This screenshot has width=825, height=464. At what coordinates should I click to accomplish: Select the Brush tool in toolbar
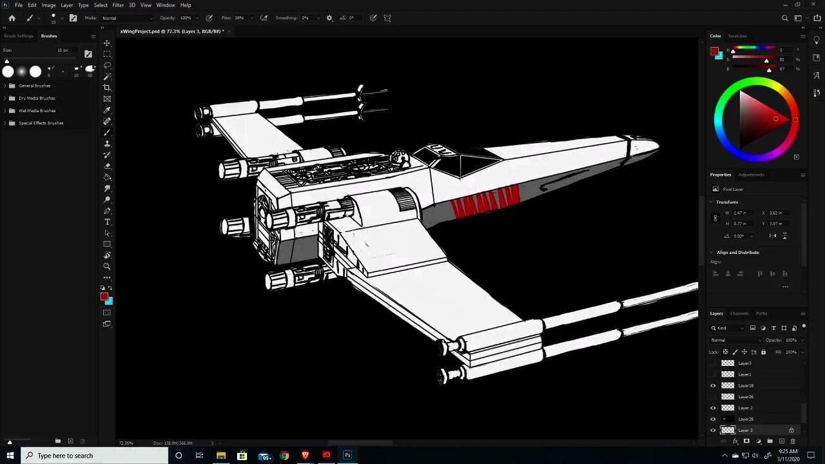pyautogui.click(x=107, y=133)
